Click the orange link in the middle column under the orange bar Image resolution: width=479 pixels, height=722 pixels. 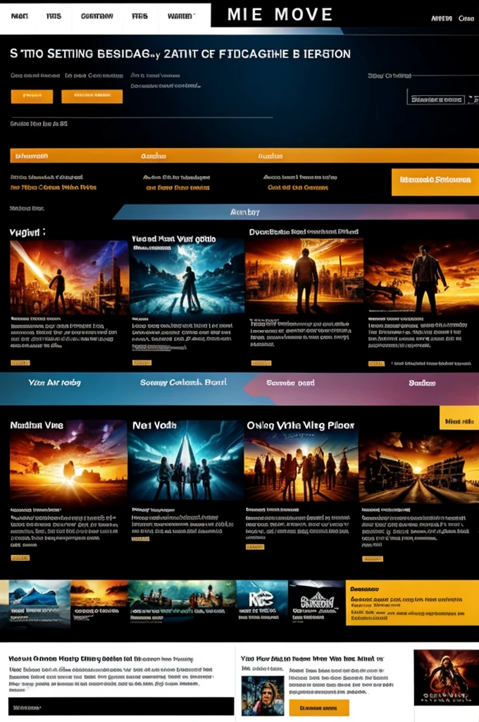[178, 188]
